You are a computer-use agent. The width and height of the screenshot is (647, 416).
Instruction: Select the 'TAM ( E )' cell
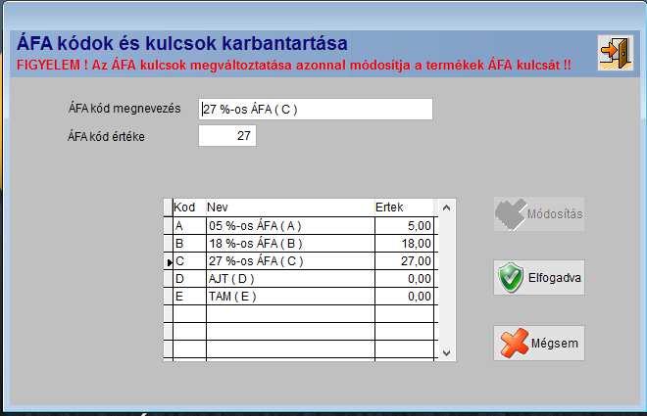[290, 297]
